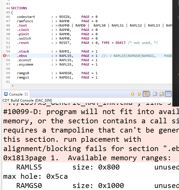The height and width of the screenshot is (190, 179).
Task: Toggle wrap lines button in Console toolbar
Action: (x=168, y=94)
